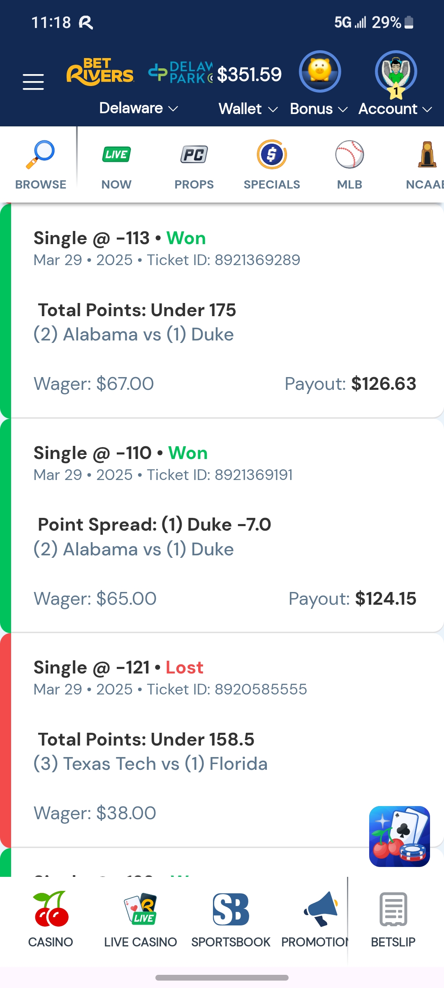The width and height of the screenshot is (444, 988).
Task: Expand the Wallet dropdown
Action: 248,109
